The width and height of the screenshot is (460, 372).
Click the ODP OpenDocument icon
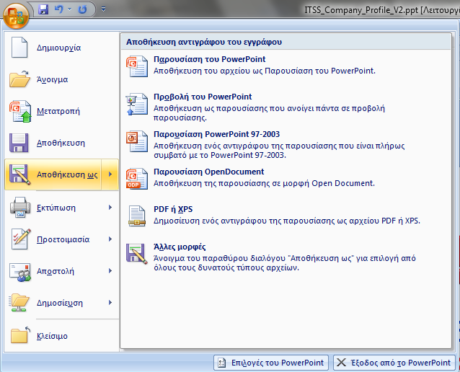pyautogui.click(x=137, y=179)
